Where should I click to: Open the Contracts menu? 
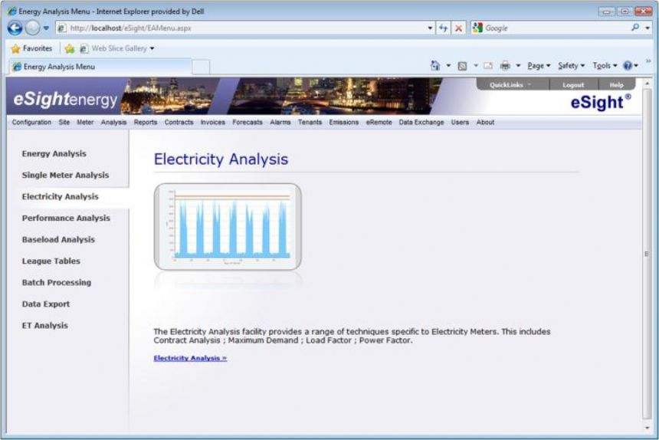179,123
